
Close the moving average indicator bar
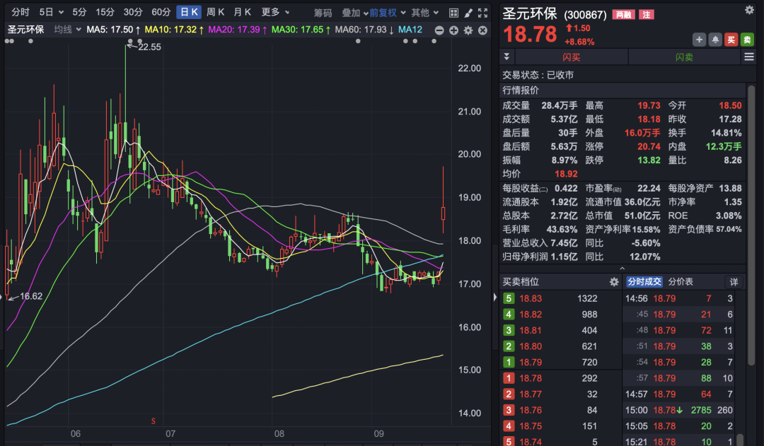[482, 30]
